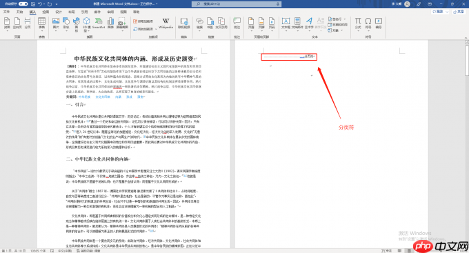Insert a hyperlink (链接)
This screenshot has height=253, width=469.
(x=199, y=24)
